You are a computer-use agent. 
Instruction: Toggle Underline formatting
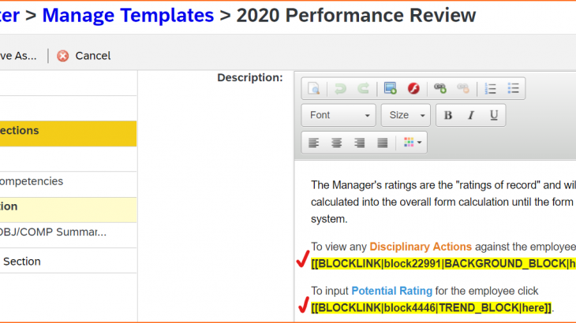coord(494,115)
